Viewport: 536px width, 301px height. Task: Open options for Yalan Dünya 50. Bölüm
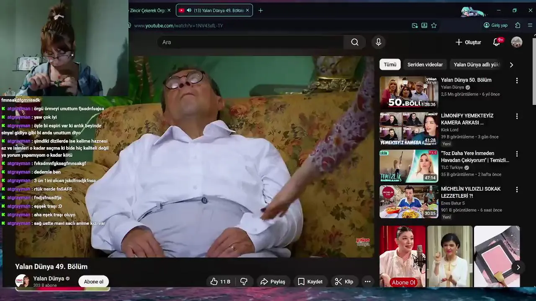click(x=517, y=80)
